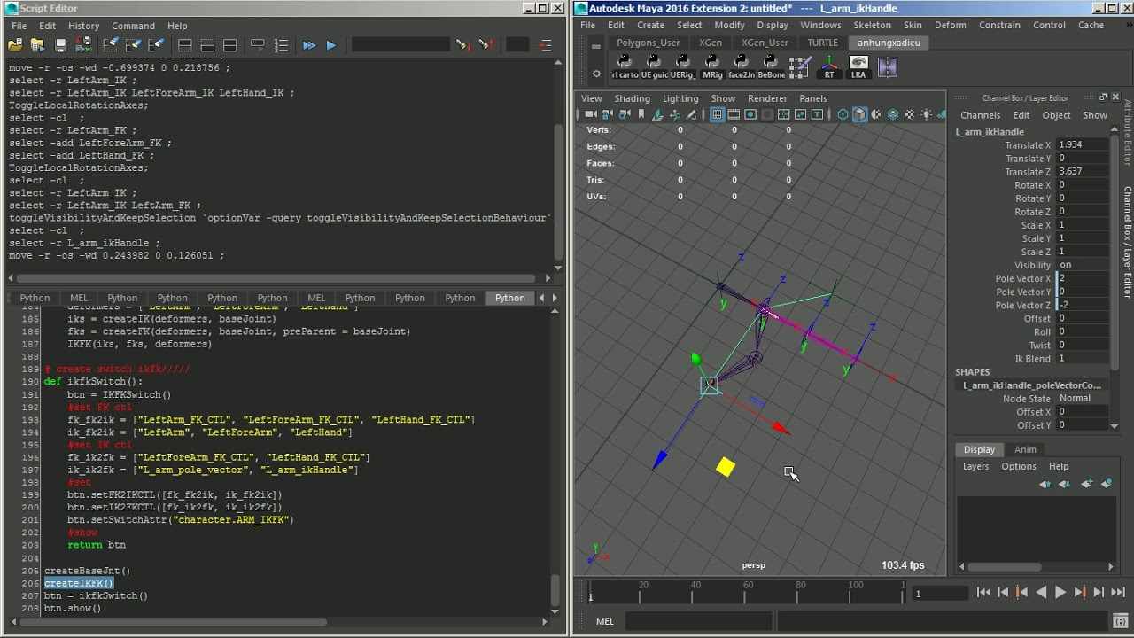This screenshot has width=1134, height=638.
Task: Toggle resolution gate icon in viewport toolbar
Action: (750, 114)
